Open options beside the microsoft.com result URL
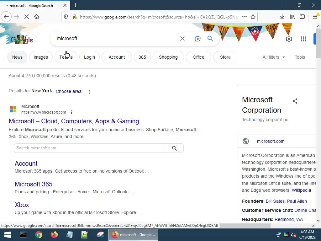 71,112
